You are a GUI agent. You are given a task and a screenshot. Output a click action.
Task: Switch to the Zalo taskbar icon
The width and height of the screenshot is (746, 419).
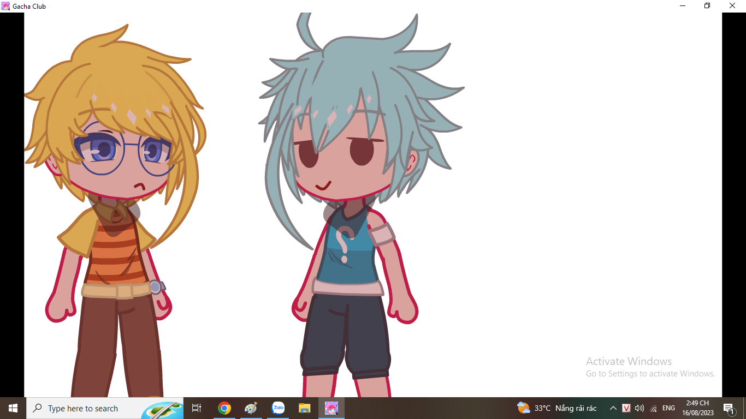[278, 408]
